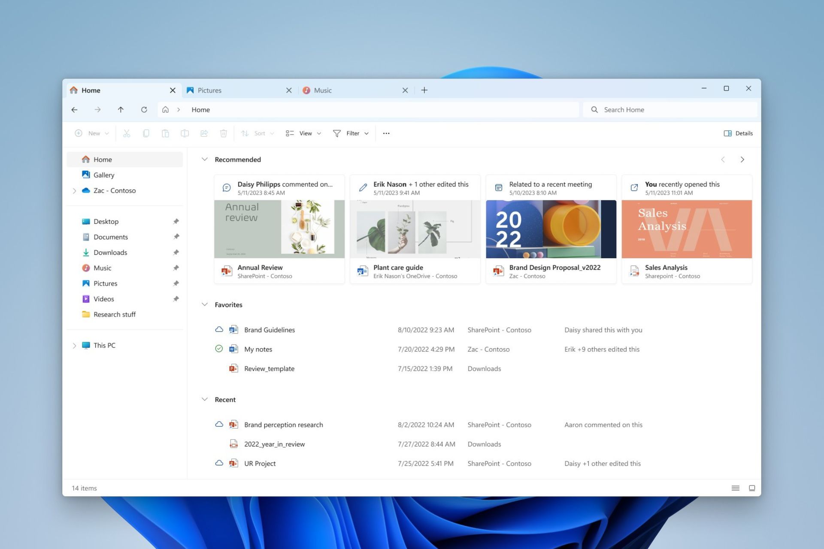Open the See more ellipsis menu
This screenshot has height=549, width=824.
click(386, 133)
